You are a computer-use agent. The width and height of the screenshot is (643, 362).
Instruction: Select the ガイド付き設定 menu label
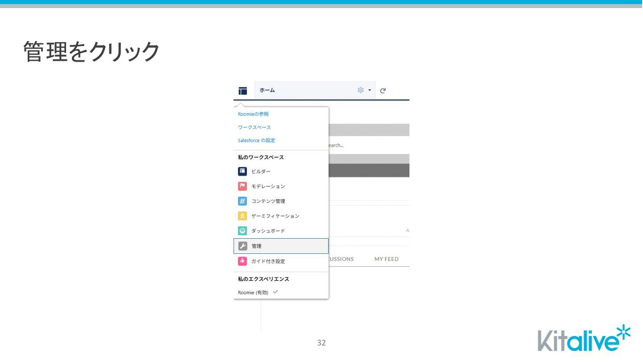point(268,261)
